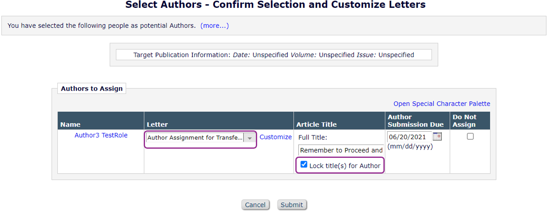The width and height of the screenshot is (550, 216).
Task: Open Special Character Palette
Action: click(x=442, y=104)
